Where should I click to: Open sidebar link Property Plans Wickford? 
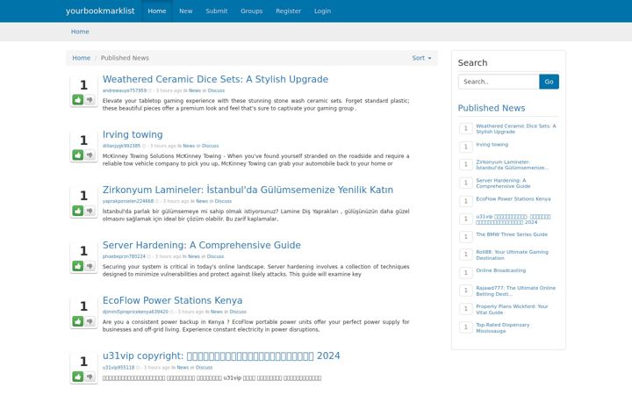point(512,310)
